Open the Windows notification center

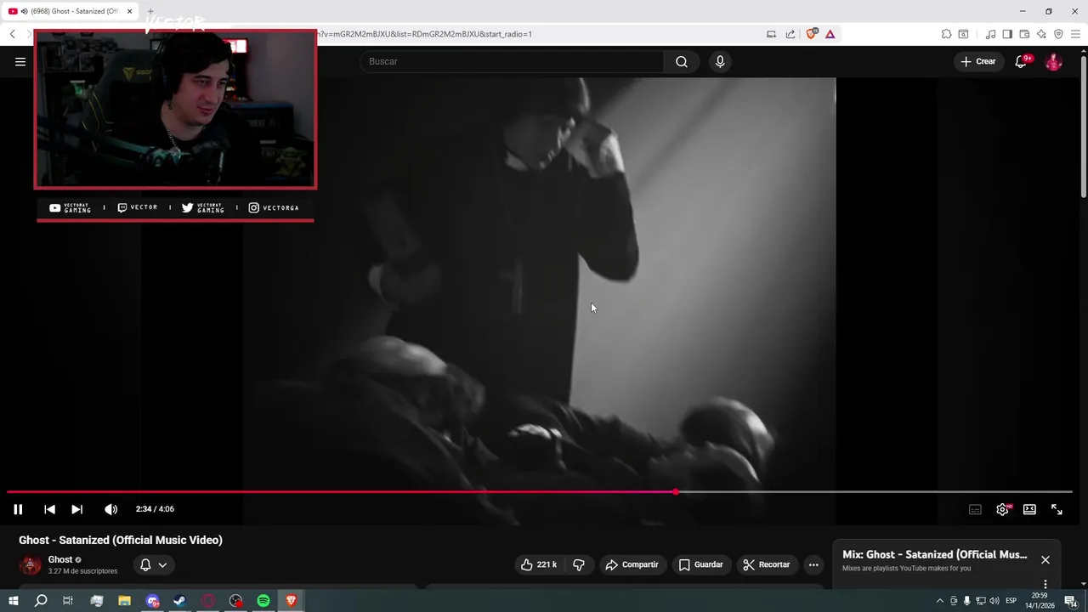[1071, 601]
